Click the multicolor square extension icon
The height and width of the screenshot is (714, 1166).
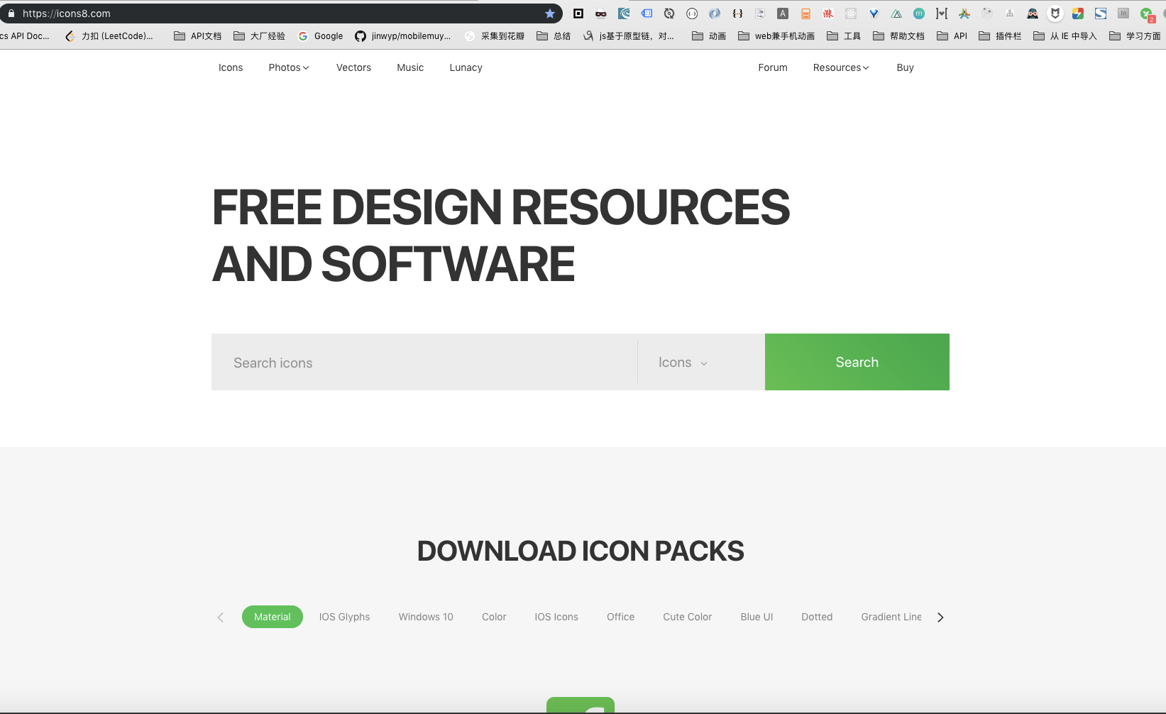tap(1078, 13)
